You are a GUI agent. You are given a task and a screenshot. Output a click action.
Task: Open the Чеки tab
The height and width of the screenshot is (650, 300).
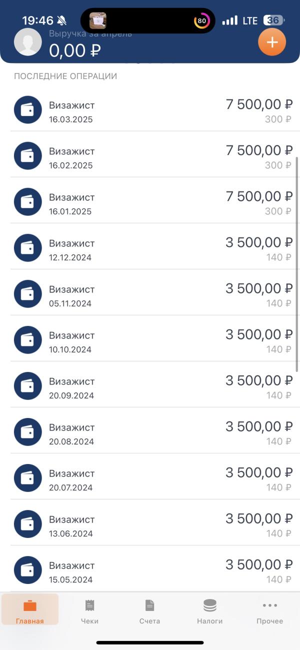[89, 611]
